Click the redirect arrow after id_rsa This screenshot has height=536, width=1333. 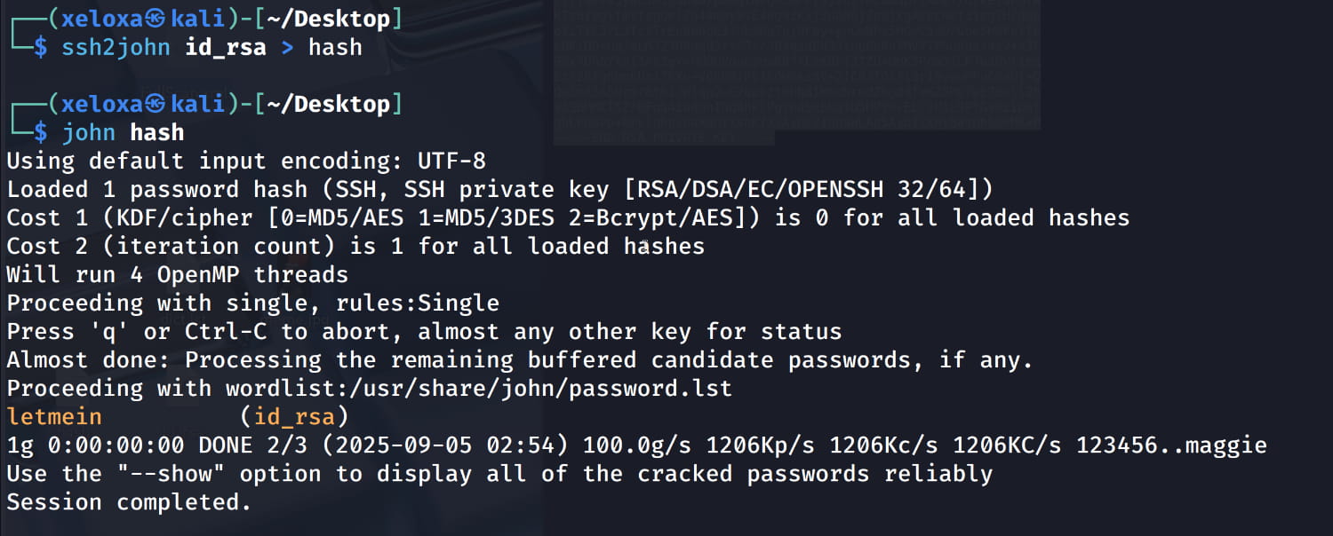[x=287, y=48]
